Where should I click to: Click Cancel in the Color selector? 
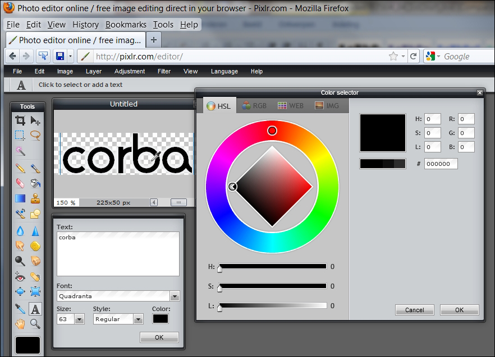(414, 310)
